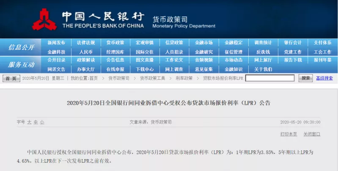338x171 pixels.
Task: Follow breadcrumb link 利率政策
Action: (184, 78)
